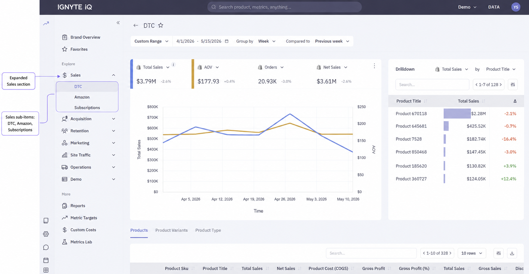
Task: Open chat bubble icon in left rail
Action: click(46, 247)
